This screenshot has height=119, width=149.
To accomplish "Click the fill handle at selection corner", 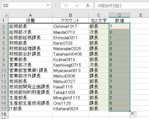I will coord(130,111).
